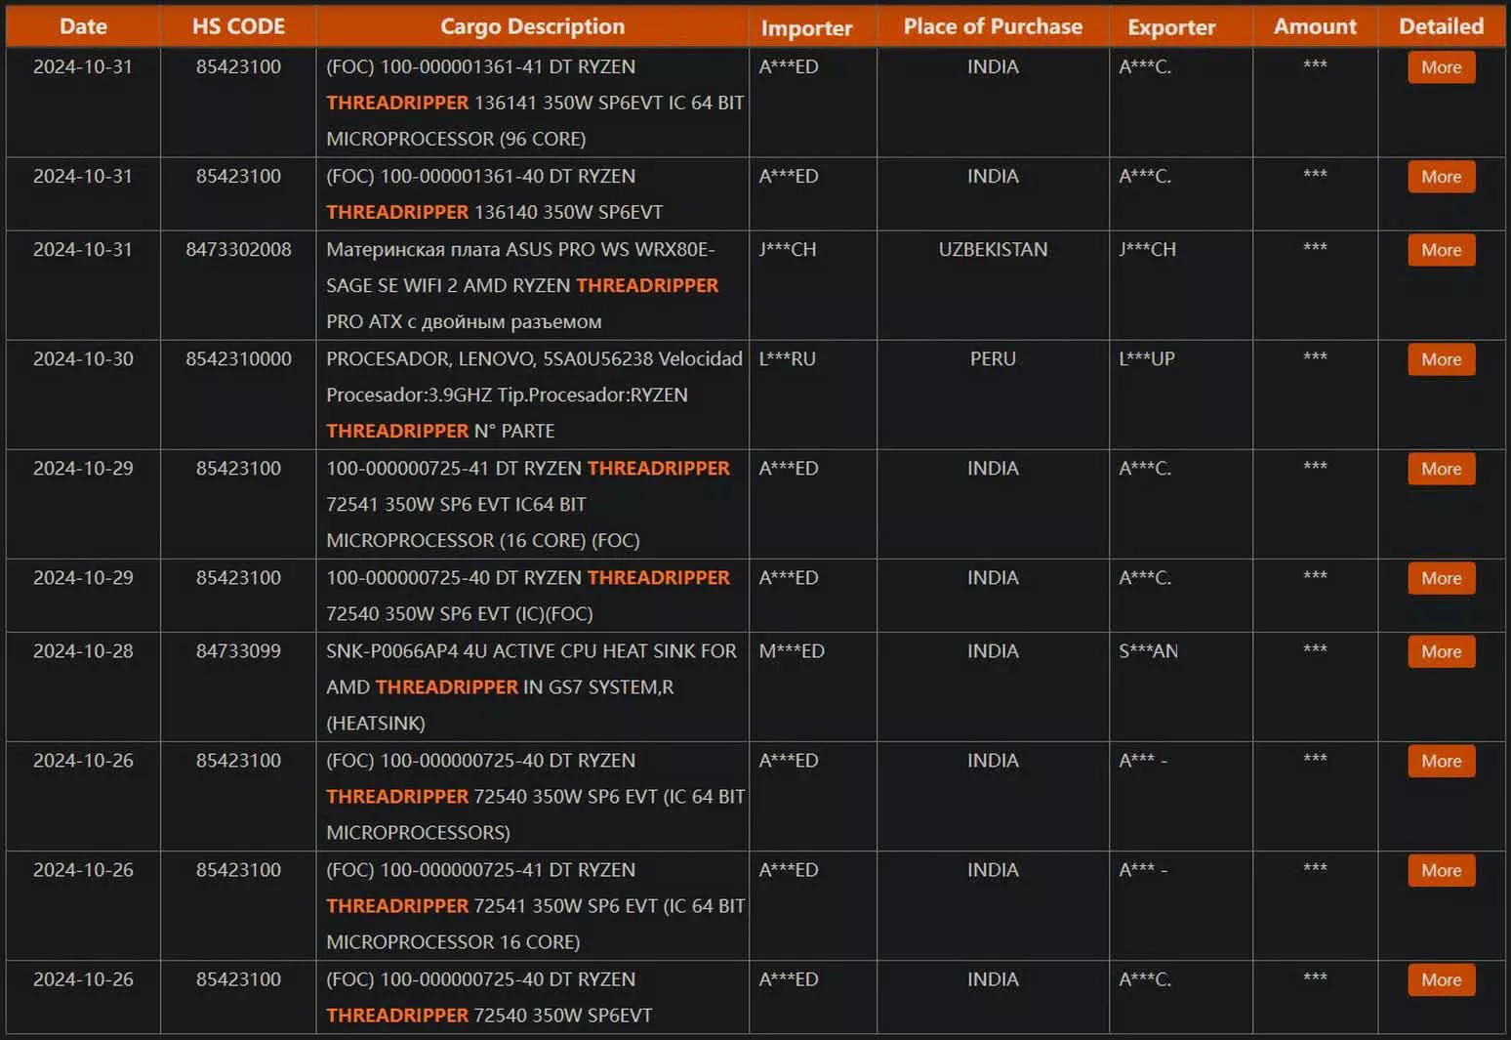Open More details for the Lenovo PROCESADOR row
The width and height of the screenshot is (1511, 1040).
pyautogui.click(x=1441, y=359)
